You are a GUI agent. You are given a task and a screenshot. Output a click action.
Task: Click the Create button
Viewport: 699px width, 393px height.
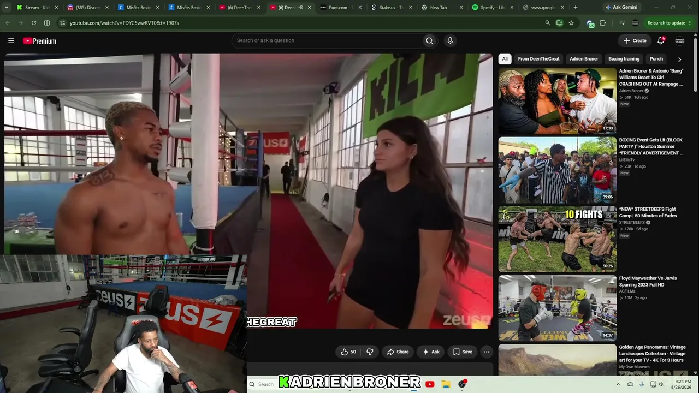tap(635, 40)
